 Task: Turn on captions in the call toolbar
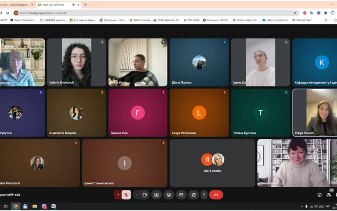[x=181, y=195]
